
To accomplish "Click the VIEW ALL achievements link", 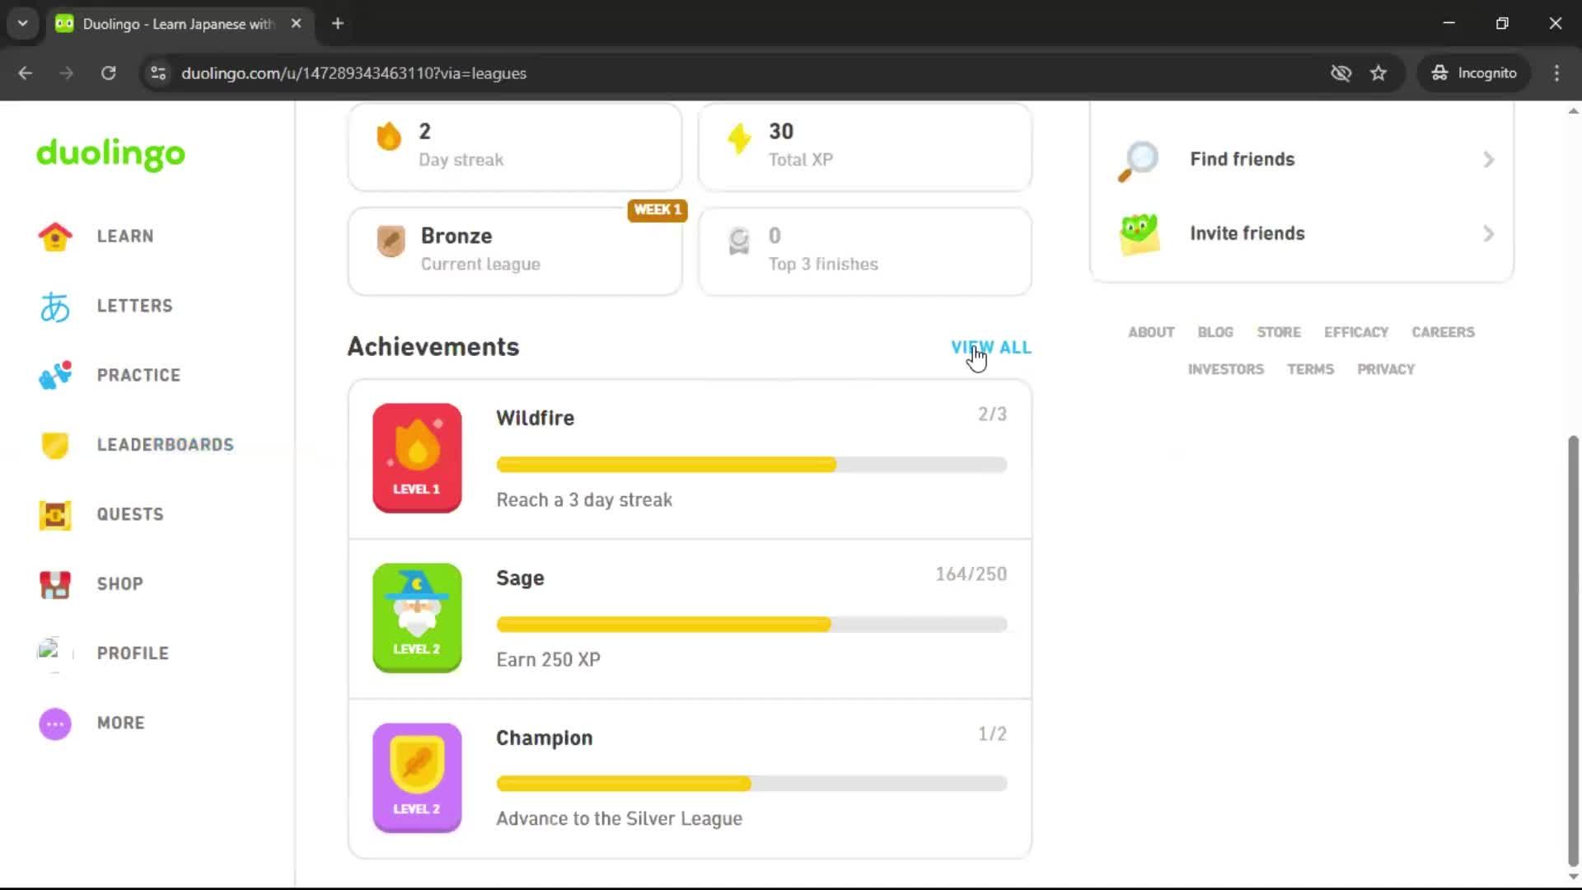I will (991, 347).
